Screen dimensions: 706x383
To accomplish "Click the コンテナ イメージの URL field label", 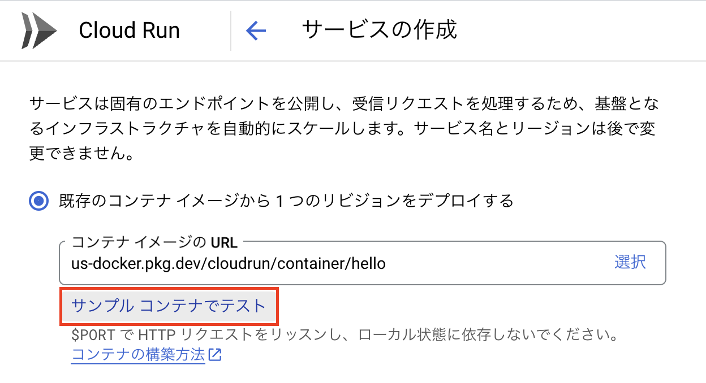I will 155,243.
